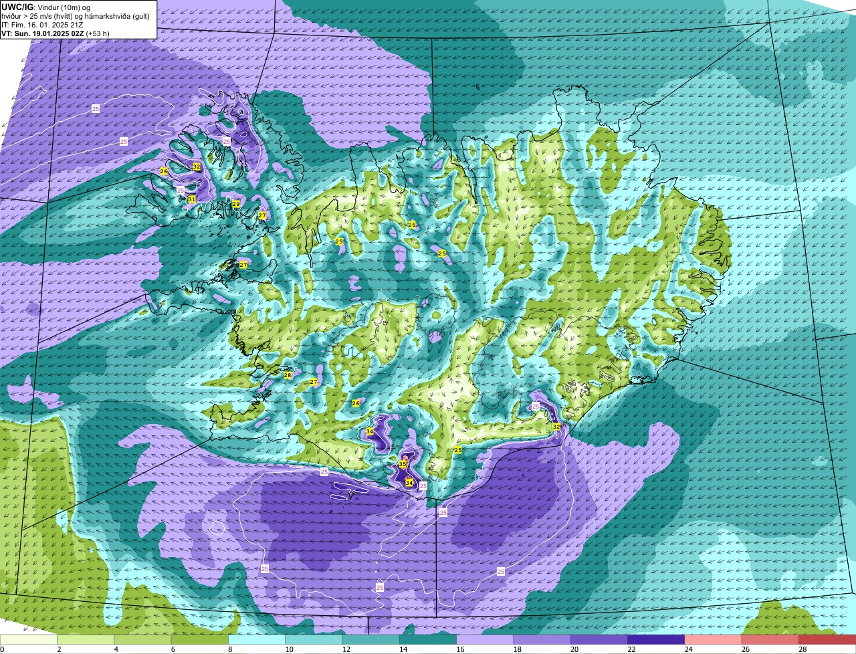Image resolution: width=856 pixels, height=654 pixels.
Task: Choose the 6–8 m/s olive green swatch
Action: tap(200, 640)
